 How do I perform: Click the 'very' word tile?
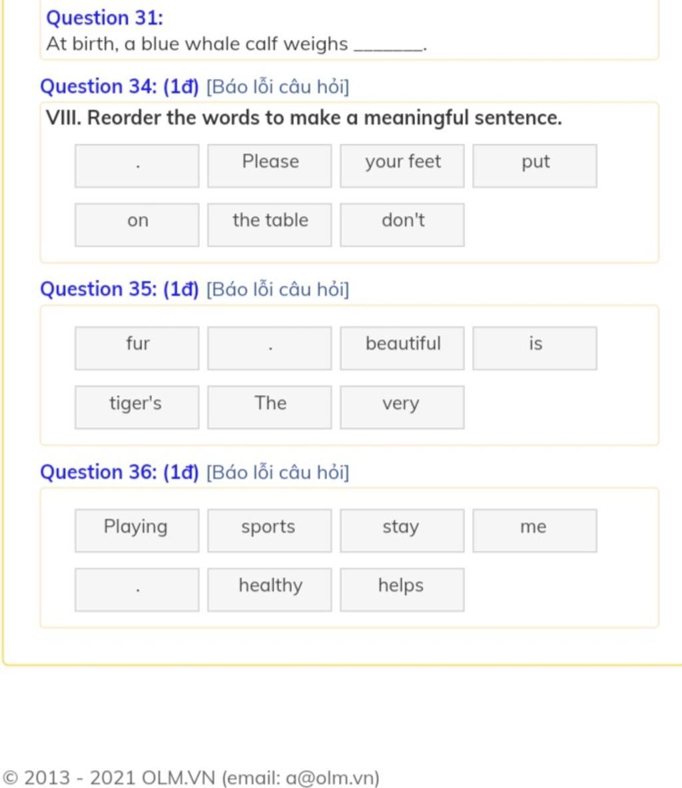[402, 407]
